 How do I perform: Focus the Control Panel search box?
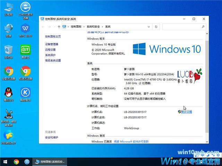[x=184, y=27]
